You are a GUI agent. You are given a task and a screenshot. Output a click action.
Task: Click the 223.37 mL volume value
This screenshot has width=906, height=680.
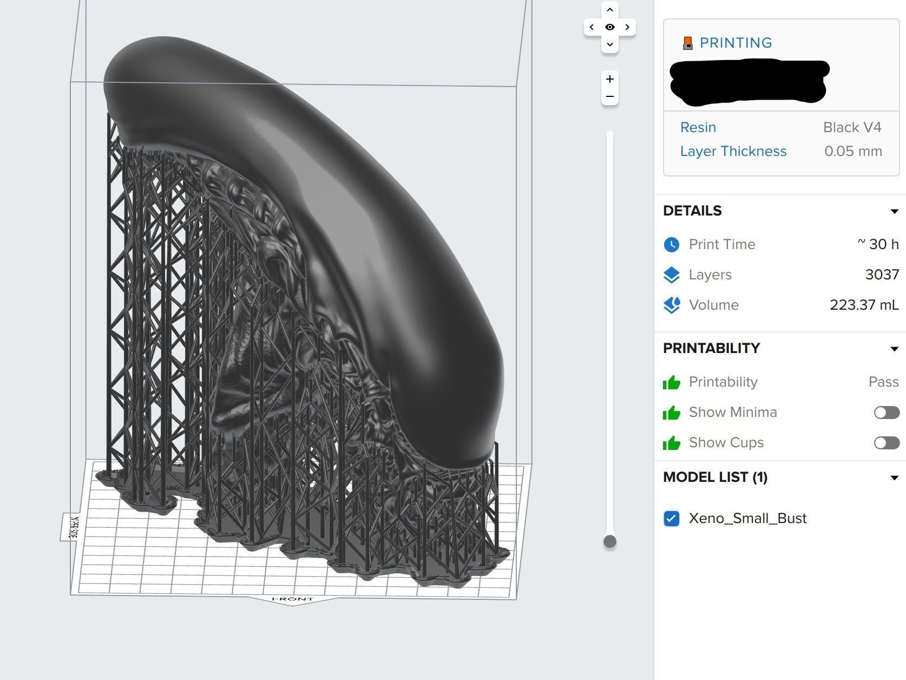(864, 305)
